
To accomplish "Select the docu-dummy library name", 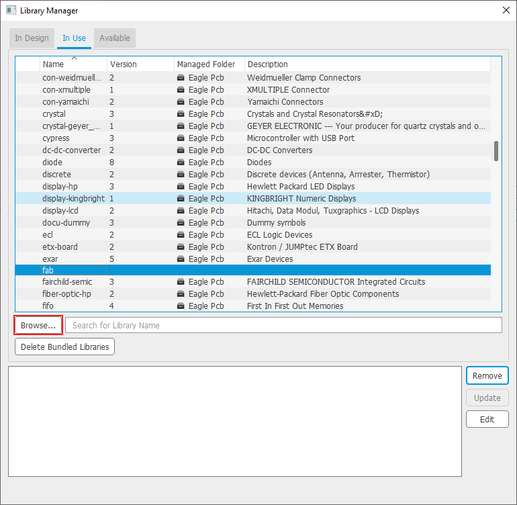I will click(x=66, y=223).
